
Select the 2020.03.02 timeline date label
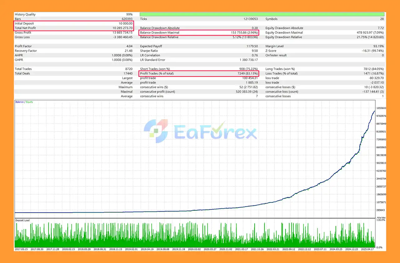194,249
